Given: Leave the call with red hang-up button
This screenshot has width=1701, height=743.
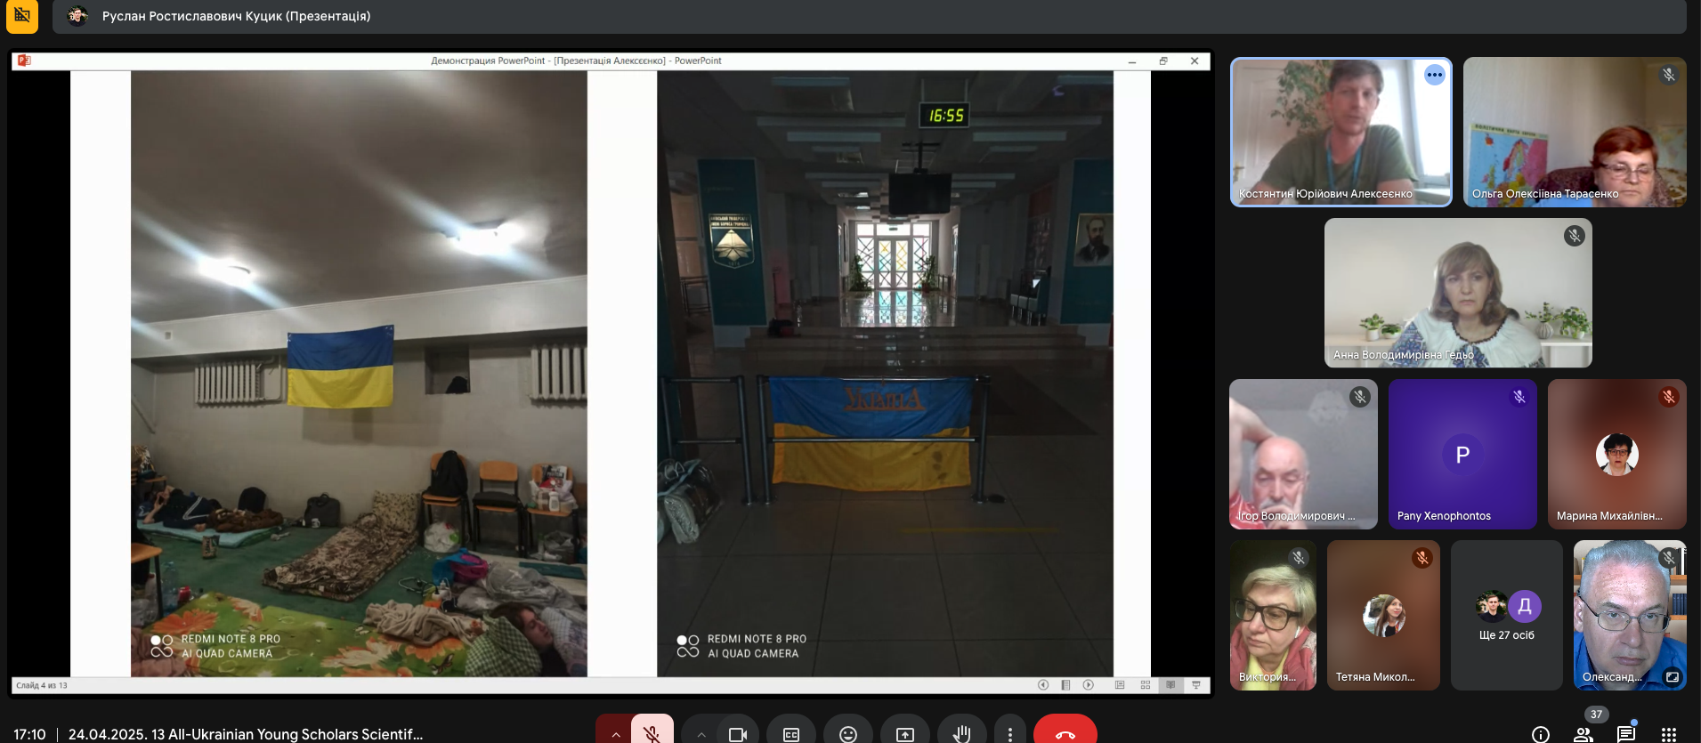Looking at the screenshot, I should [1065, 733].
